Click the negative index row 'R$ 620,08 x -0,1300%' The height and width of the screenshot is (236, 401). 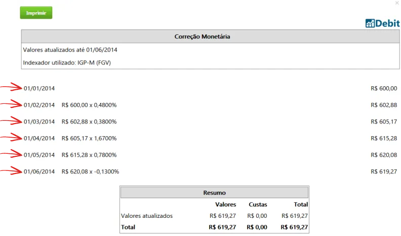coord(90,171)
